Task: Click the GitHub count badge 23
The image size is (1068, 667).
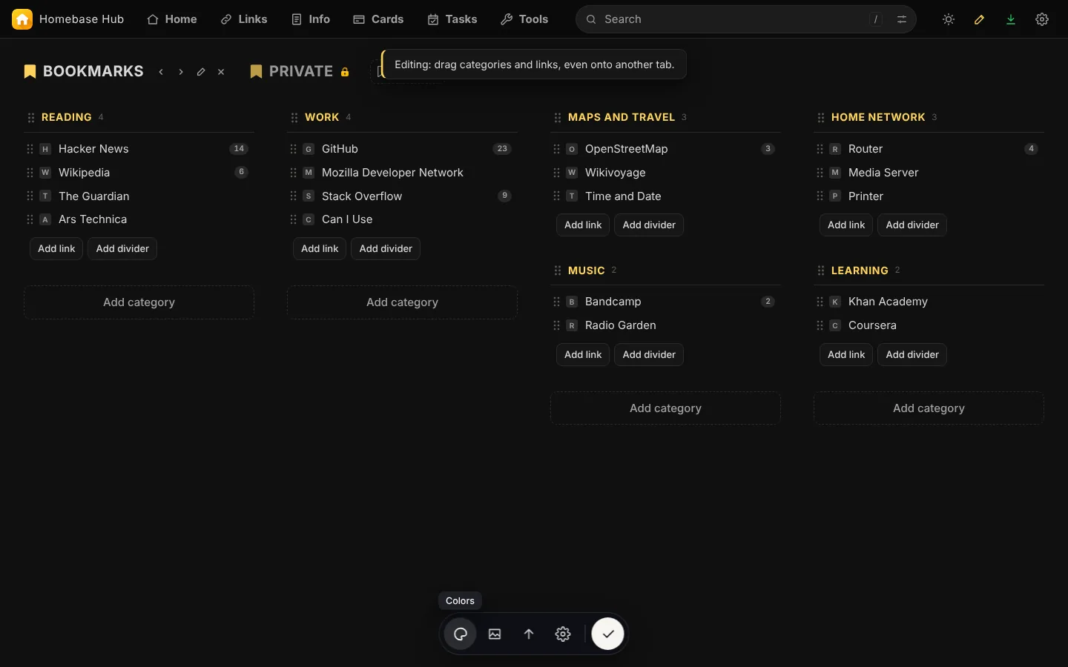Action: [502, 149]
